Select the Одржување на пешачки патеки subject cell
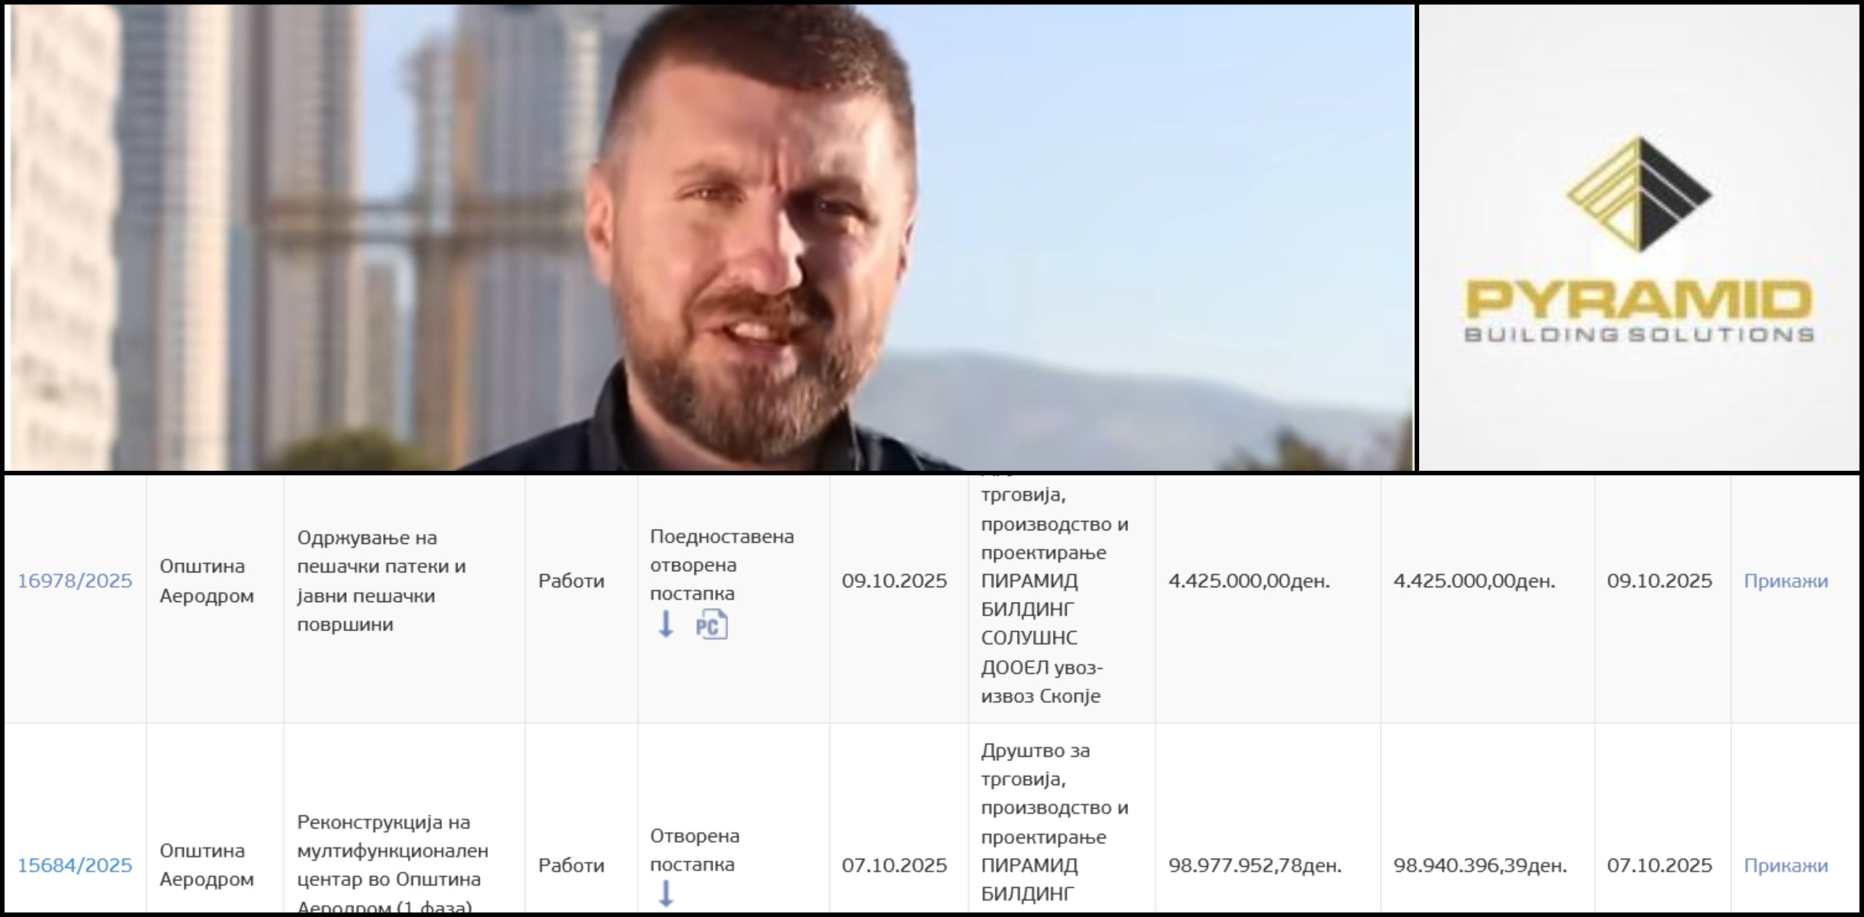Image resolution: width=1864 pixels, height=917 pixels. click(x=382, y=581)
